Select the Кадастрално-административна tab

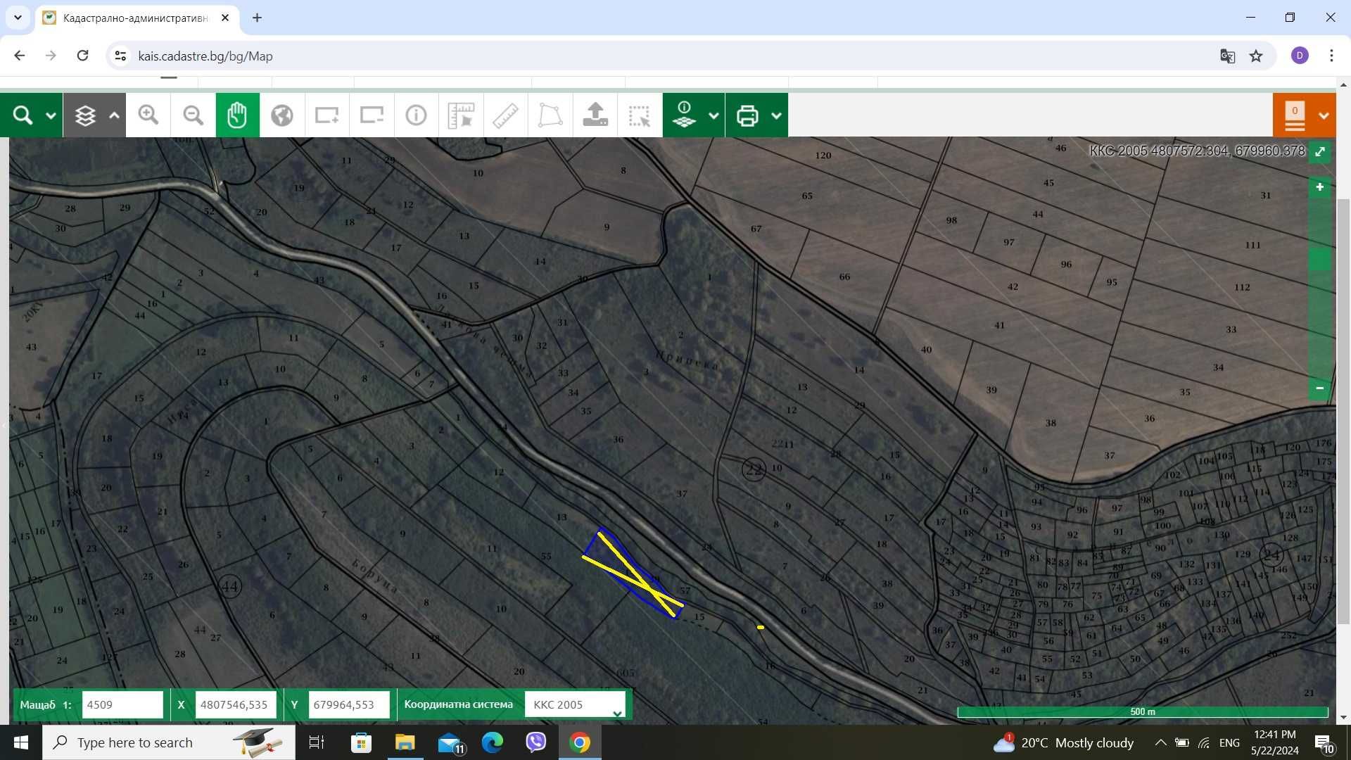tap(137, 18)
